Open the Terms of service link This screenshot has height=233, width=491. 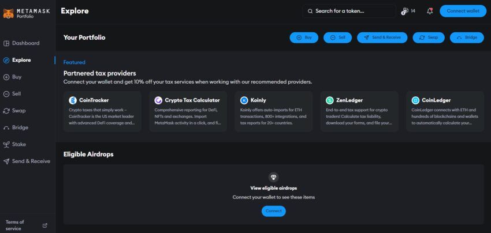pos(14,226)
